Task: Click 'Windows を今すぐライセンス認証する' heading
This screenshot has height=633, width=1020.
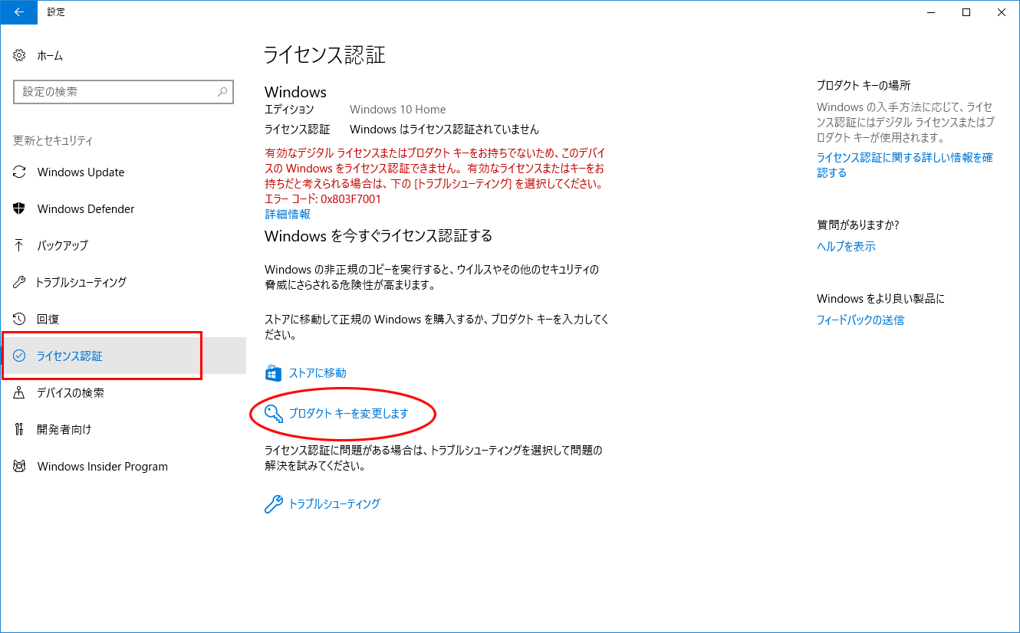Action: [378, 236]
